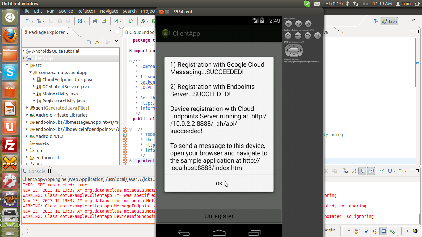Tap Android on-screen back navigation button
This screenshot has width=422, height=237.
pos(184,233)
